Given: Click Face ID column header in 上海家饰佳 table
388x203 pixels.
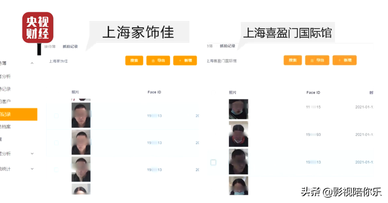Looking at the screenshot, I should click(154, 92).
